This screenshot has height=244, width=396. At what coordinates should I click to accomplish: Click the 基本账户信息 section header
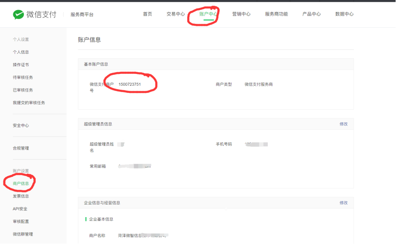[96, 64]
